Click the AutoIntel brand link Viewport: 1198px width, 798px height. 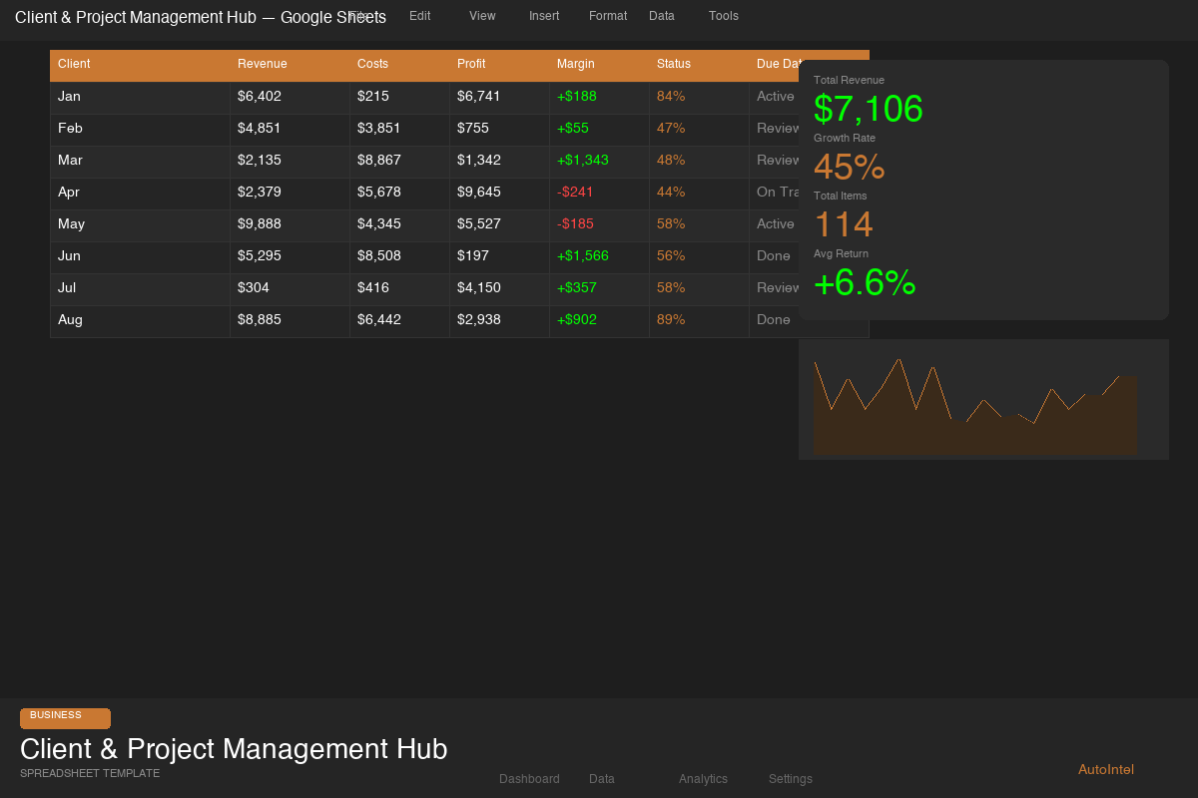(x=1105, y=769)
